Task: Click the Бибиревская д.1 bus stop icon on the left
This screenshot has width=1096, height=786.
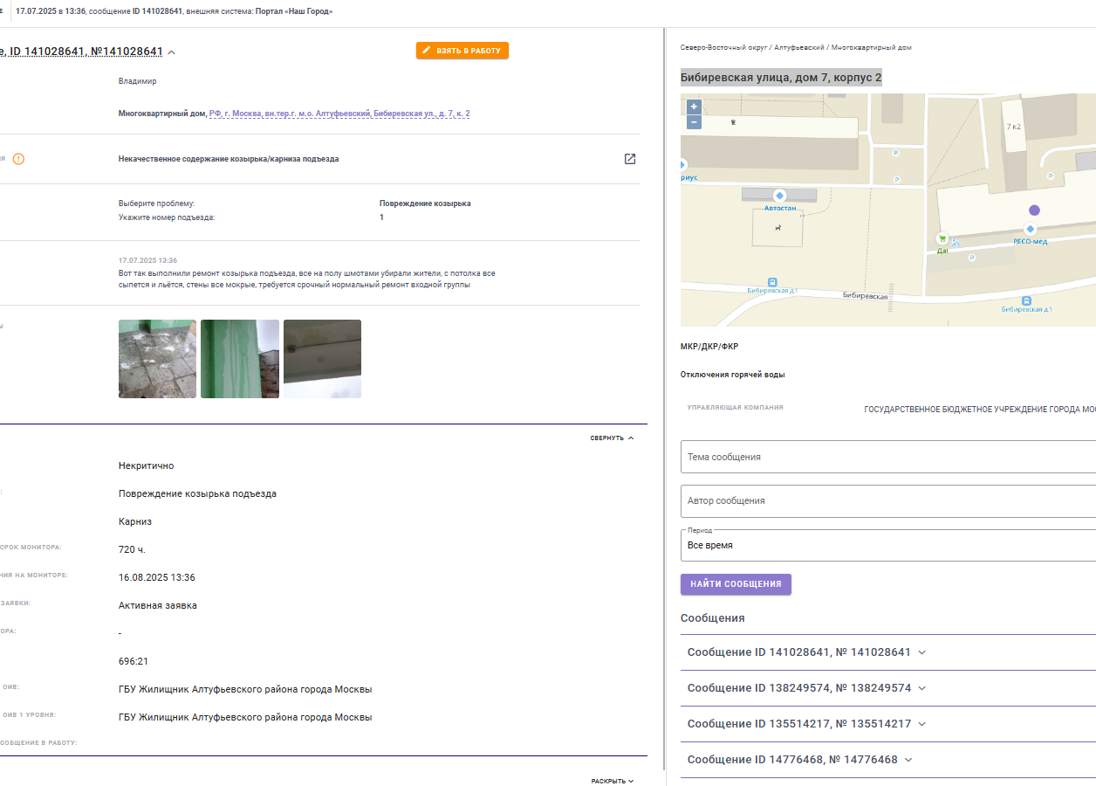Action: tap(773, 281)
